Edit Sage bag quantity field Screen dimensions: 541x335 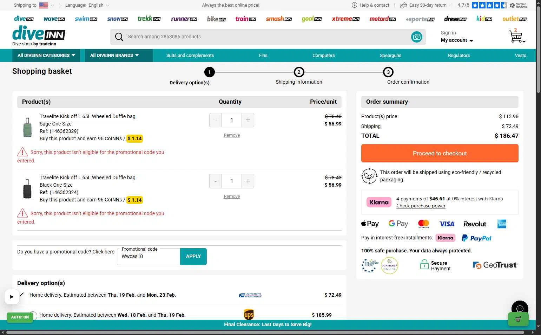coord(232,120)
